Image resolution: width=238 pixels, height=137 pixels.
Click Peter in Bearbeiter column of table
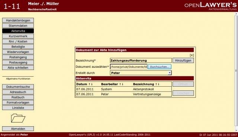[x=105, y=94]
